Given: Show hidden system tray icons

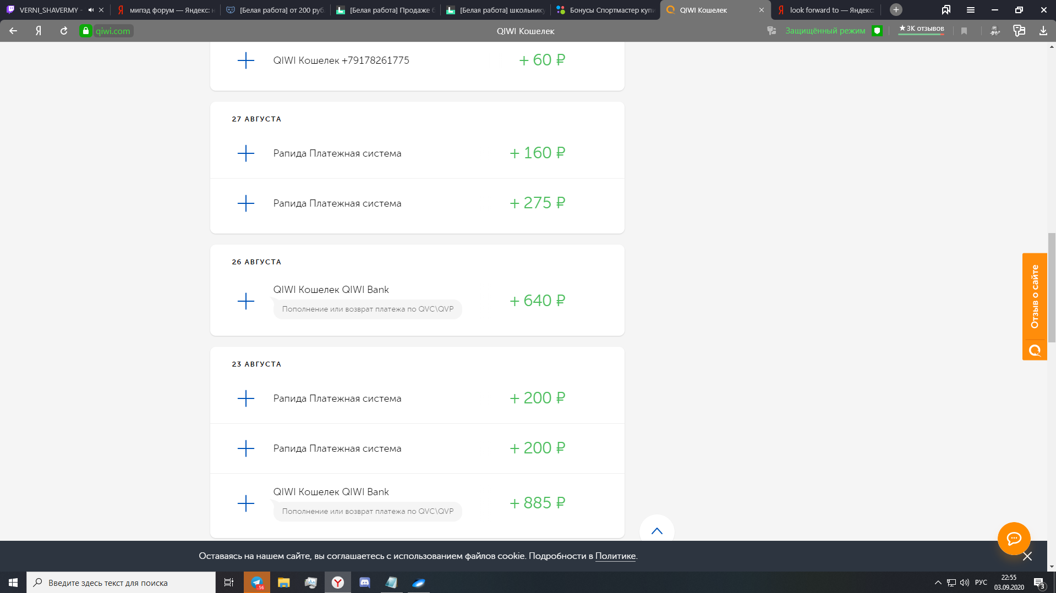Looking at the screenshot, I should pyautogui.click(x=938, y=583).
